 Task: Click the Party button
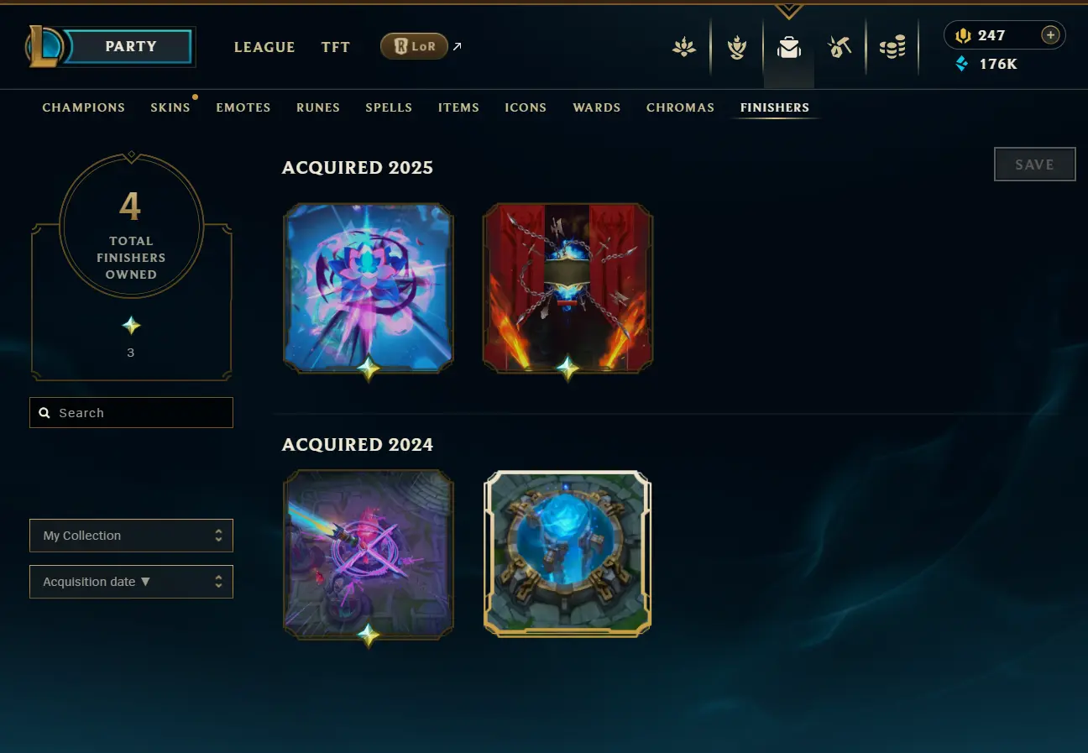(130, 47)
